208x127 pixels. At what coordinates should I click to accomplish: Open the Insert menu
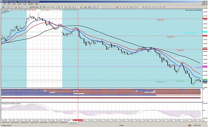(x=14, y=4)
